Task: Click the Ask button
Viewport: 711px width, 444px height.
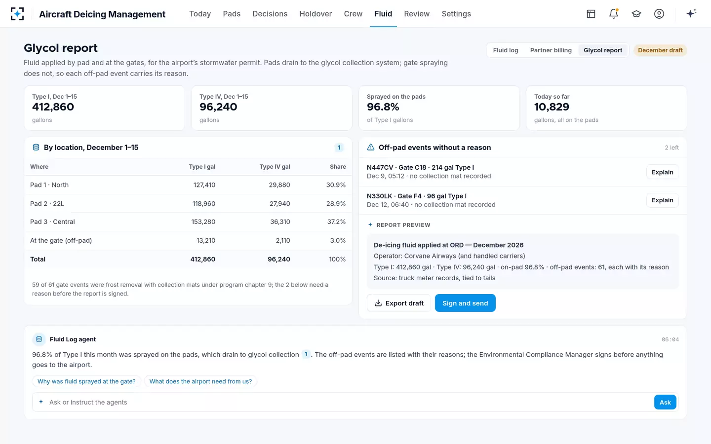Action: point(665,402)
